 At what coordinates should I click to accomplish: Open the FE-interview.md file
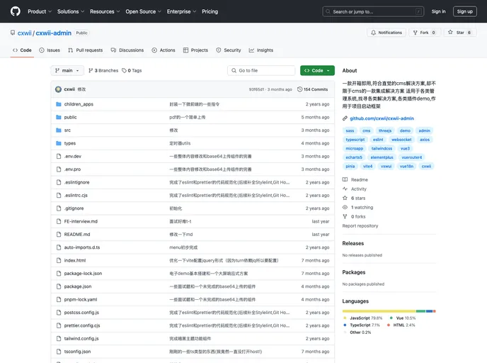(81, 221)
